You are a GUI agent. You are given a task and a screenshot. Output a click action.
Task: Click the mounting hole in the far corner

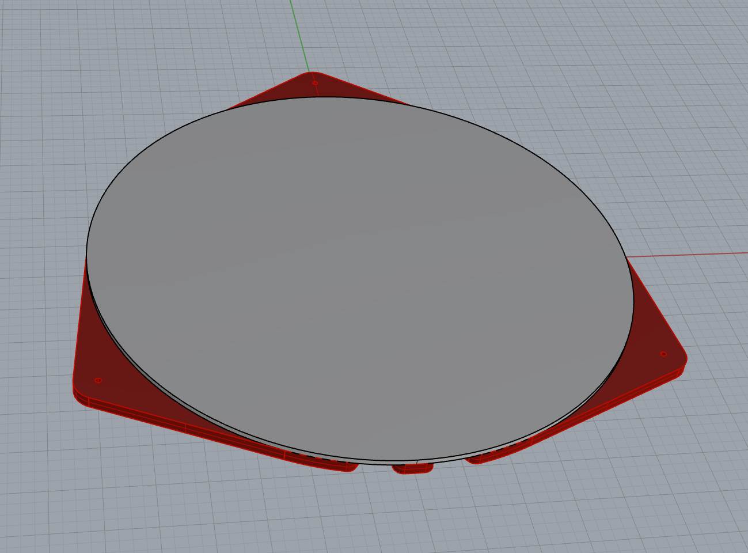click(x=315, y=83)
